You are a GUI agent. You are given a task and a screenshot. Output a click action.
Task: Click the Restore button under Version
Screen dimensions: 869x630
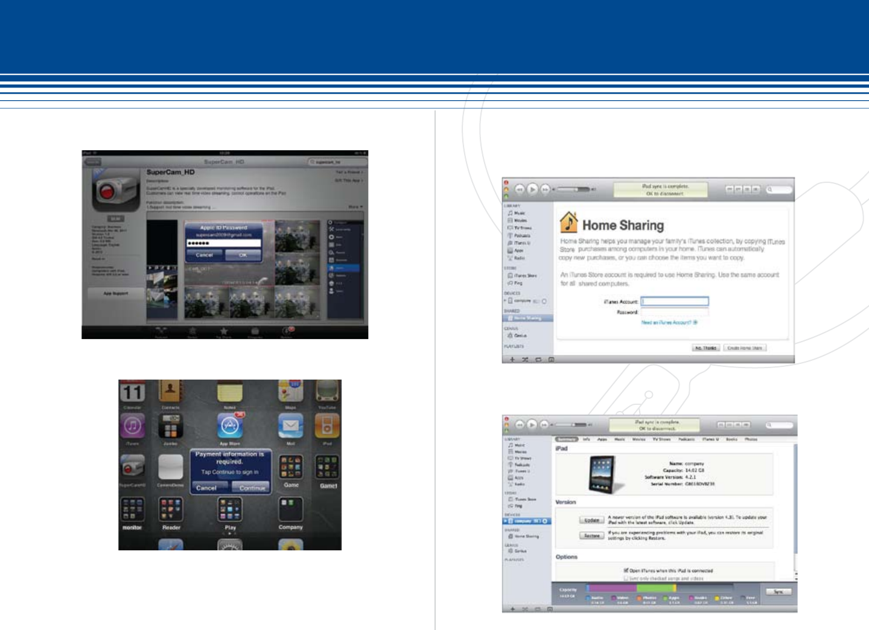tap(591, 535)
